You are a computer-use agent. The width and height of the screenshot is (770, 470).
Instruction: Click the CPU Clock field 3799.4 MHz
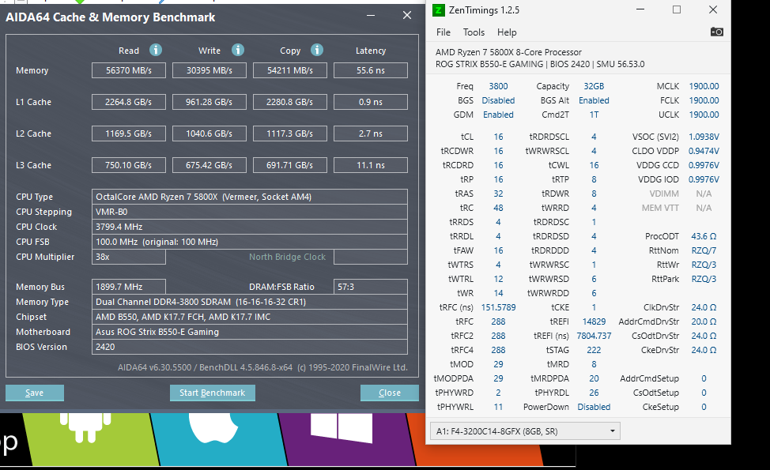(250, 227)
